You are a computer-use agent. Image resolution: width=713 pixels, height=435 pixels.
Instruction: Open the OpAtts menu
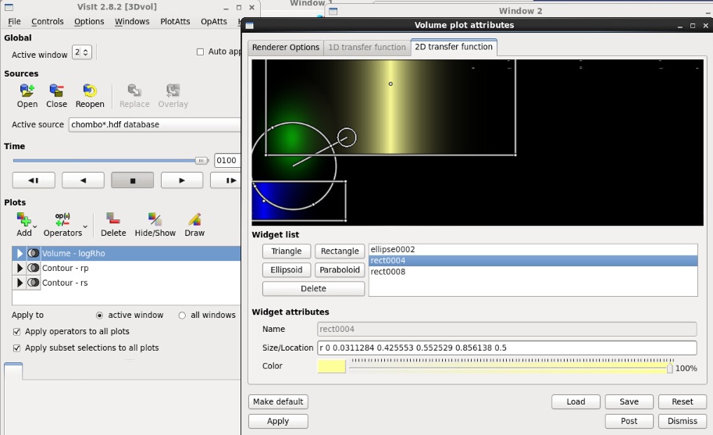click(x=214, y=21)
